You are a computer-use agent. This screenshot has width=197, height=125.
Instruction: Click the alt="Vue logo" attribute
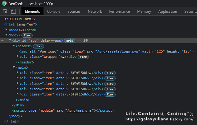coord(44,51)
